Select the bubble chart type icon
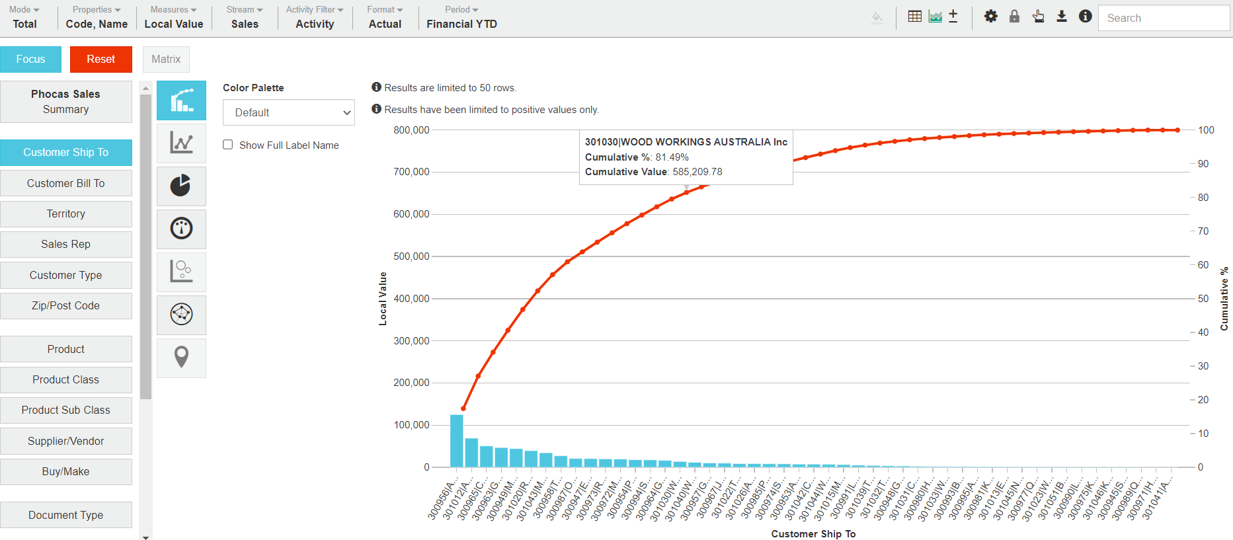Screen dimensions: 1233x540 [x=181, y=272]
